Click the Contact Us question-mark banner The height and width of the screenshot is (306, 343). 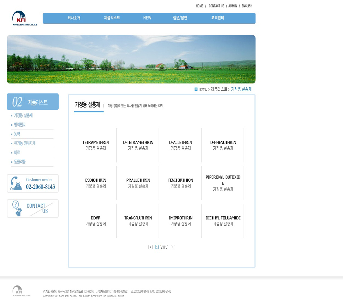[33, 208]
